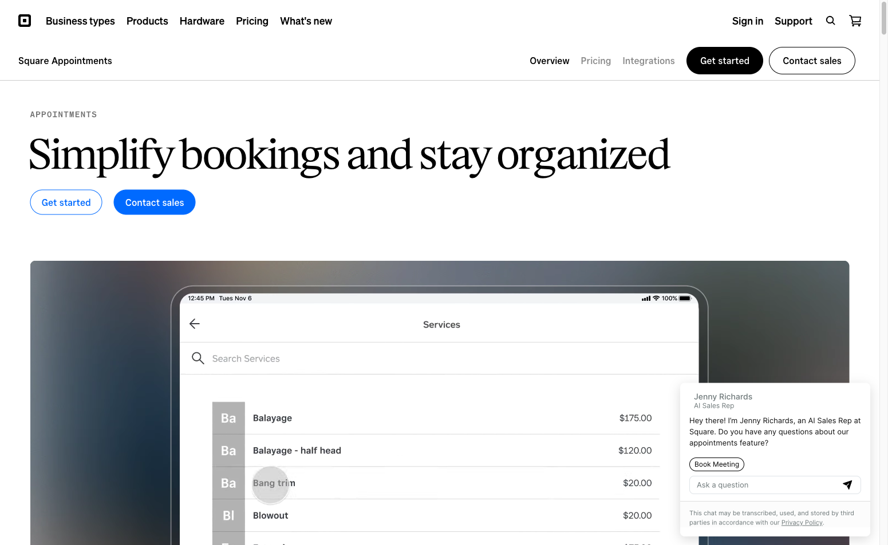888x545 pixels.
Task: Select the Bang trim service
Action: point(274,483)
